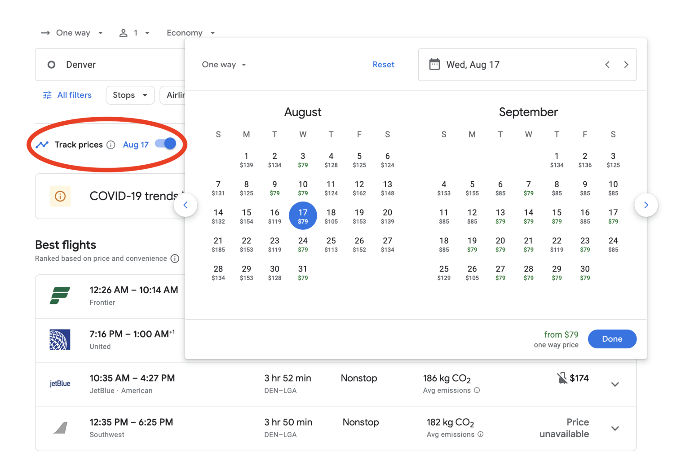Expand the JetBlue 10:35 AM flight details

coord(615,384)
